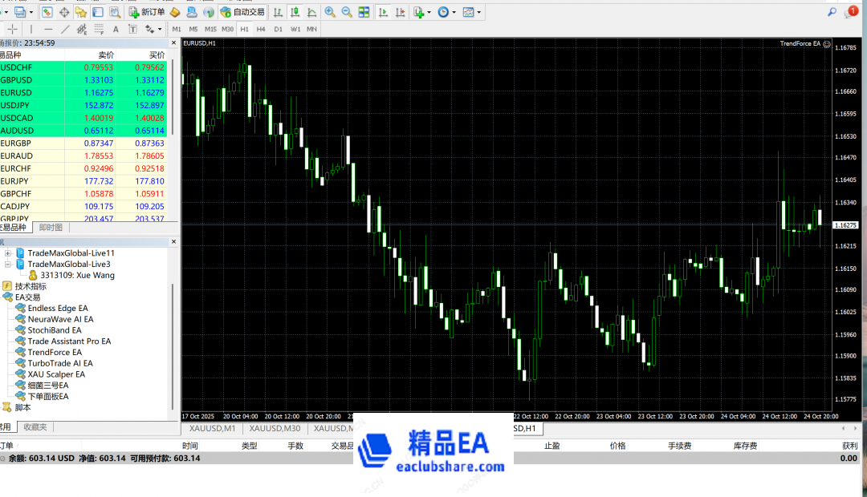Toggle the chart shift icon
Screen dimensions: 867x497
pyautogui.click(x=399, y=12)
